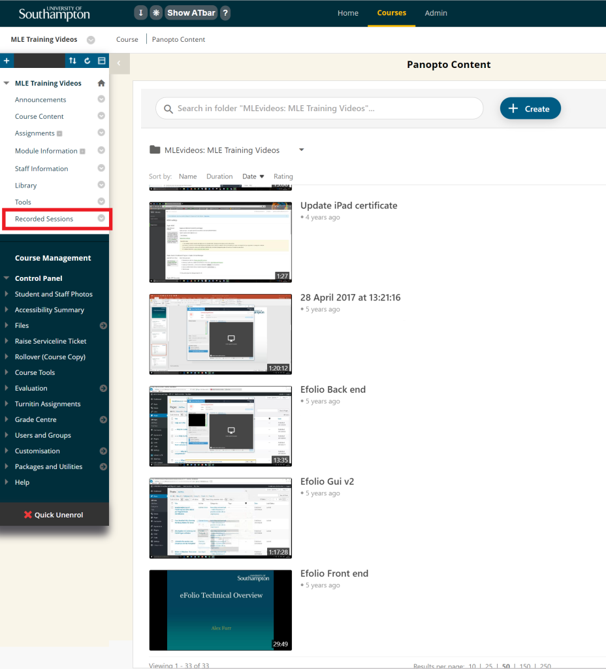
Task: Open Rollover (Course Copy) link
Action: [50, 357]
